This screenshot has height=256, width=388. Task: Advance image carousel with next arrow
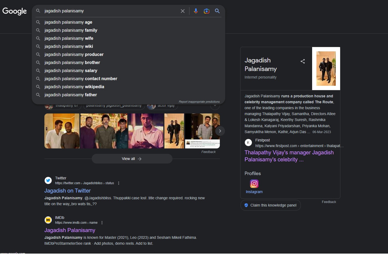tap(220, 131)
